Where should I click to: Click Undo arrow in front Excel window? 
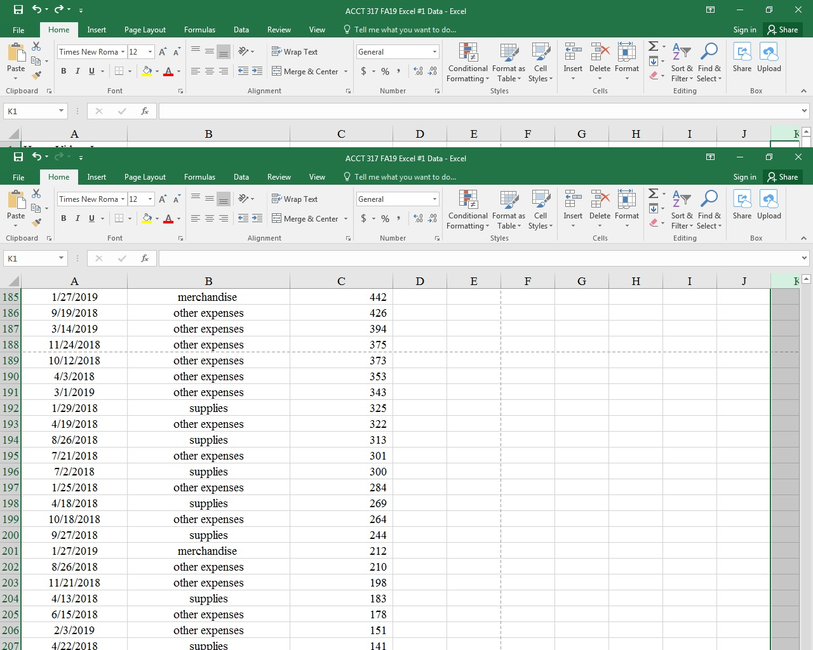[x=37, y=157]
